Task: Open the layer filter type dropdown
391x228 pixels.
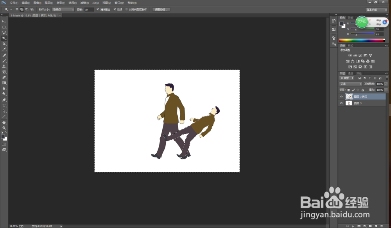Action: pyautogui.click(x=346, y=78)
